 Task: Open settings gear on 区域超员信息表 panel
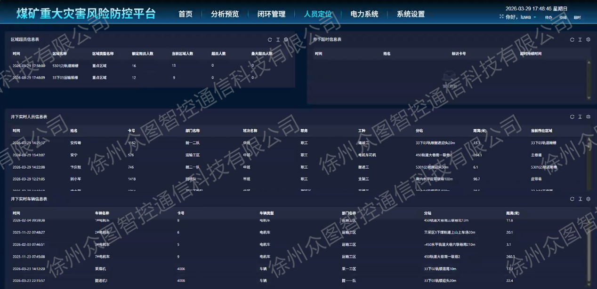pyautogui.click(x=287, y=39)
